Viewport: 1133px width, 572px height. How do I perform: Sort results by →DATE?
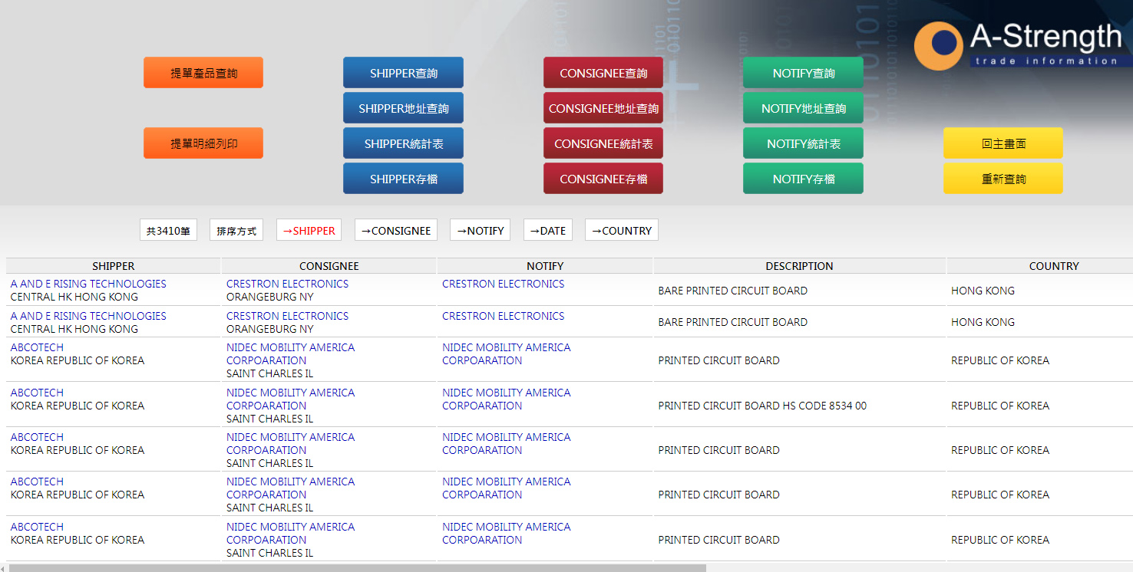tap(547, 230)
